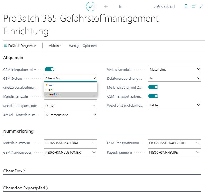Open GSM Kundencodes PB365HSM-CUSTOMER lookup
The width and height of the screenshot is (207, 194).
click(x=94, y=152)
